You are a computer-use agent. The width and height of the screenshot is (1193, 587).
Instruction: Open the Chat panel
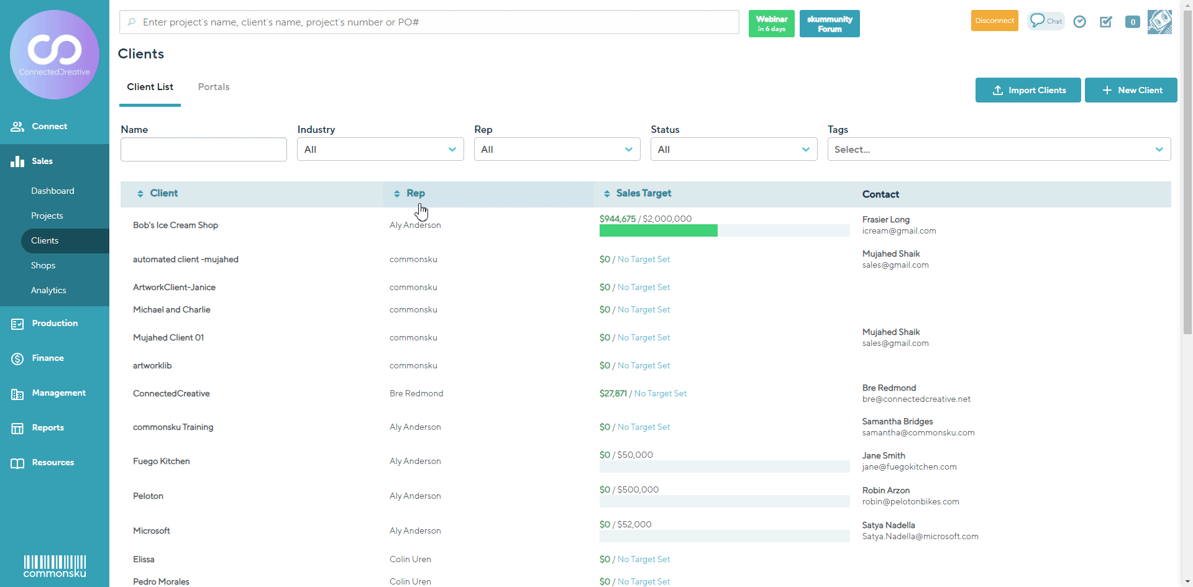[x=1046, y=21]
